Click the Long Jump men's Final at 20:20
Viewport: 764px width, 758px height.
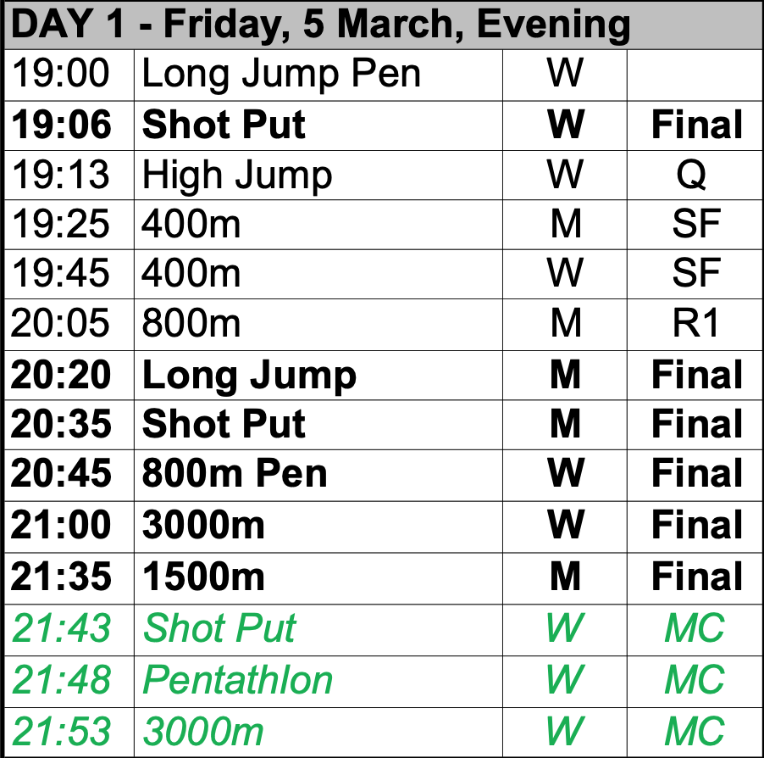coord(249,376)
